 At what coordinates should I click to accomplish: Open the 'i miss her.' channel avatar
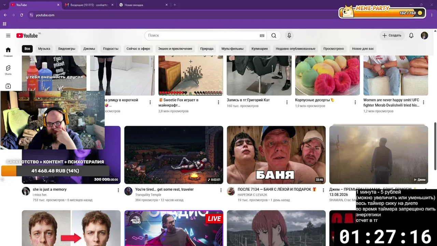(26, 191)
